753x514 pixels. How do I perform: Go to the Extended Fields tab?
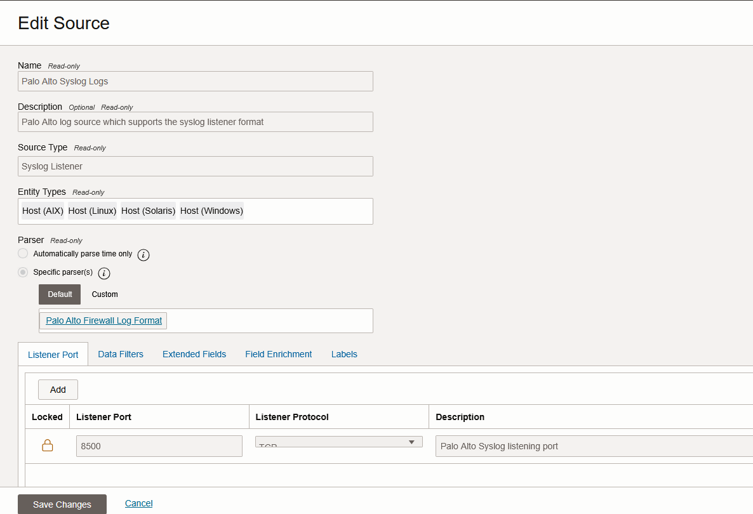pyautogui.click(x=194, y=354)
